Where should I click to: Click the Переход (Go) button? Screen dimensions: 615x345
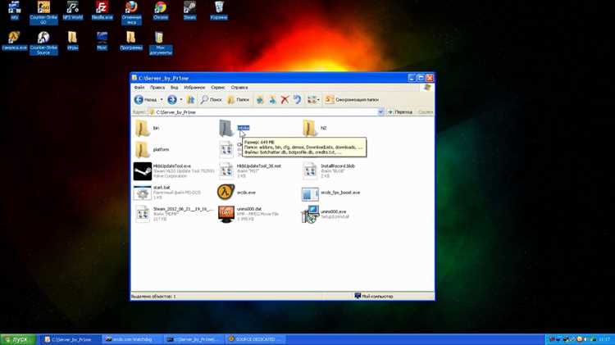(400, 112)
